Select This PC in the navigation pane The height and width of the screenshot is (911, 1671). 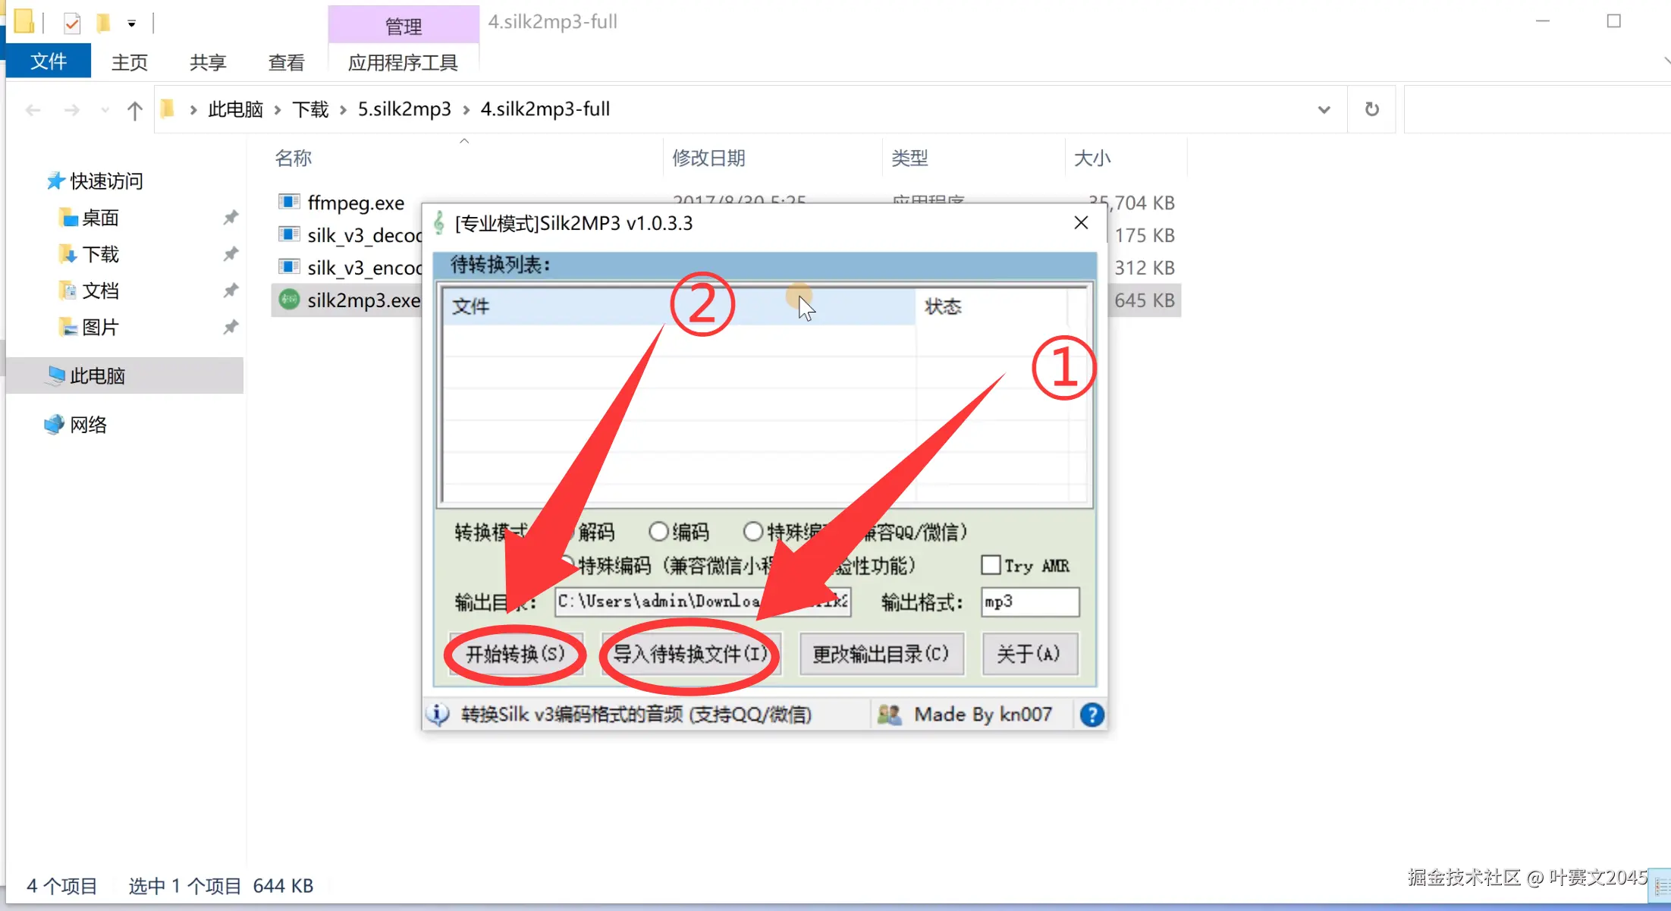click(x=97, y=375)
